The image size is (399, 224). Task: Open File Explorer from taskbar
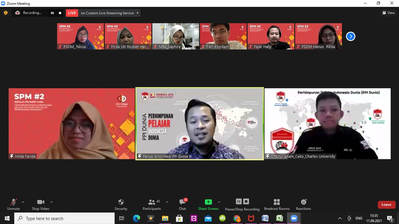pos(165,218)
